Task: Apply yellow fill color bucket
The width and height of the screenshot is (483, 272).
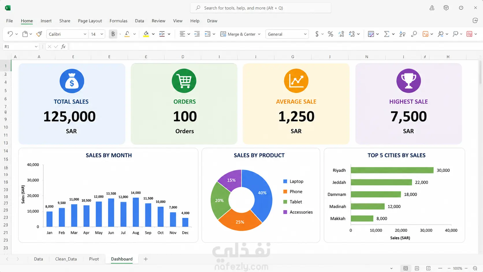Action: click(146, 34)
